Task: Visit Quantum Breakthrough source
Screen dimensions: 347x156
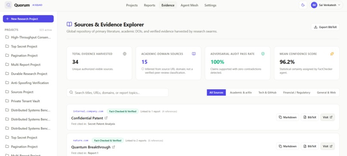Action: coord(328,146)
